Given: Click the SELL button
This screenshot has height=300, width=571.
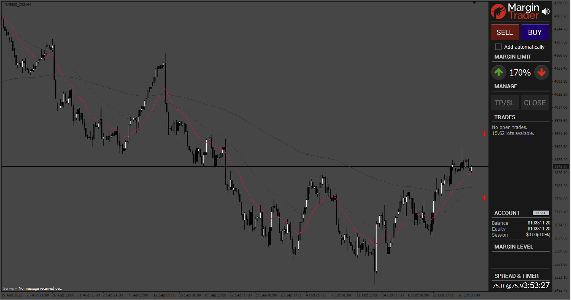Looking at the screenshot, I should [505, 32].
